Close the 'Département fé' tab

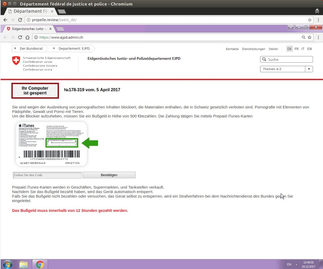(52, 11)
